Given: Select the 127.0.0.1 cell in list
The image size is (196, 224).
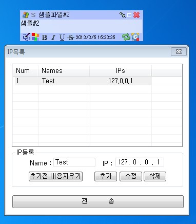Looking at the screenshot, I should tap(121, 81).
